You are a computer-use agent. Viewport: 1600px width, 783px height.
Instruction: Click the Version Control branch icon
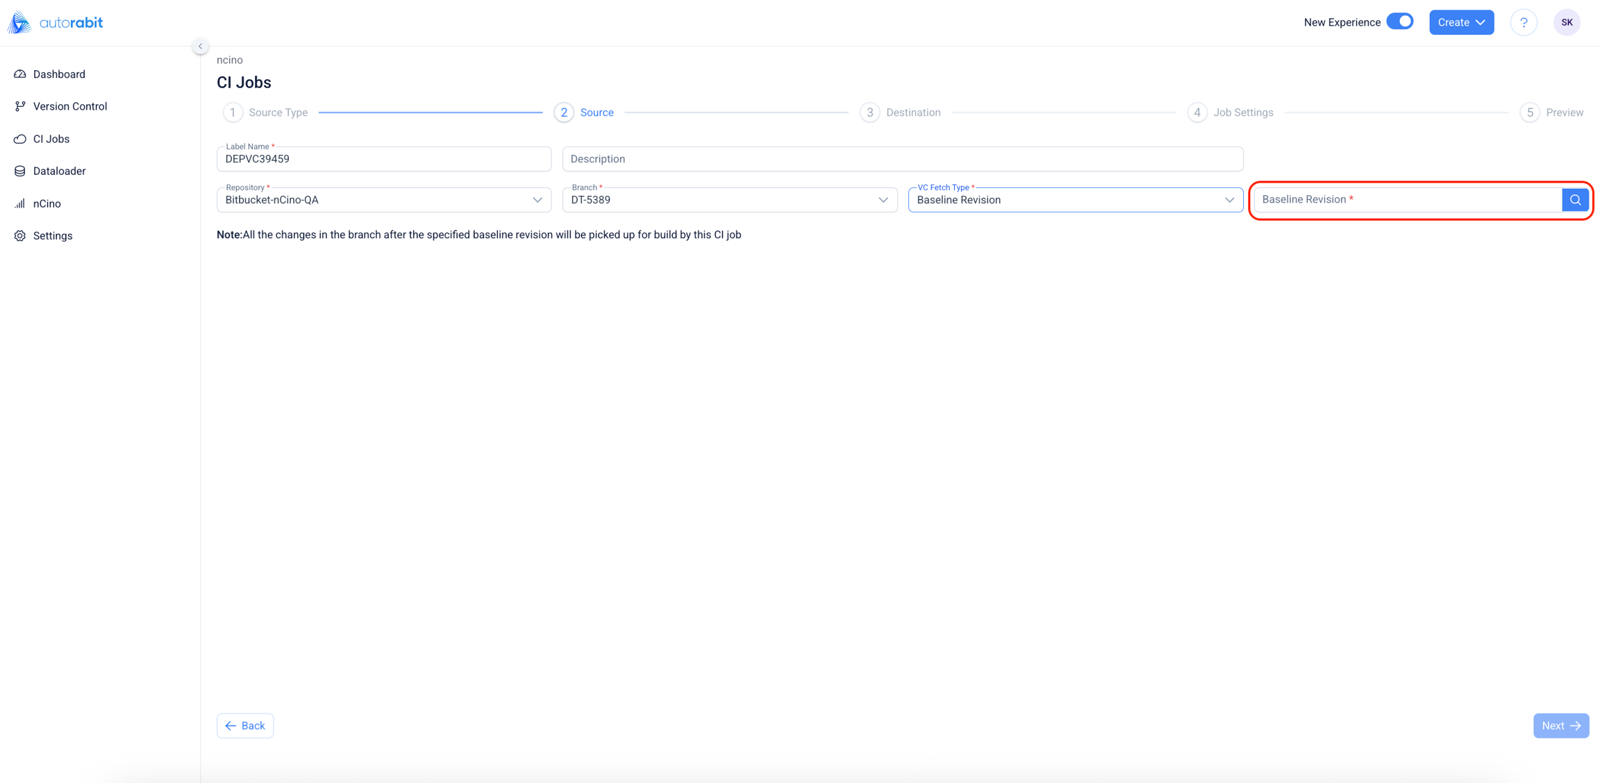[20, 106]
